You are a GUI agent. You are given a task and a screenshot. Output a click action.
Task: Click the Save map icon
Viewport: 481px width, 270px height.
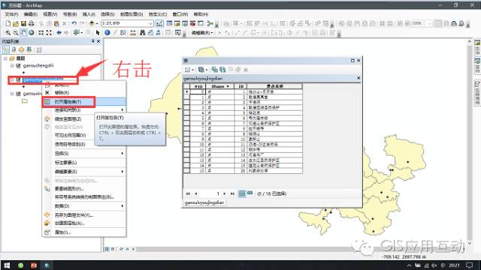tap(23, 23)
